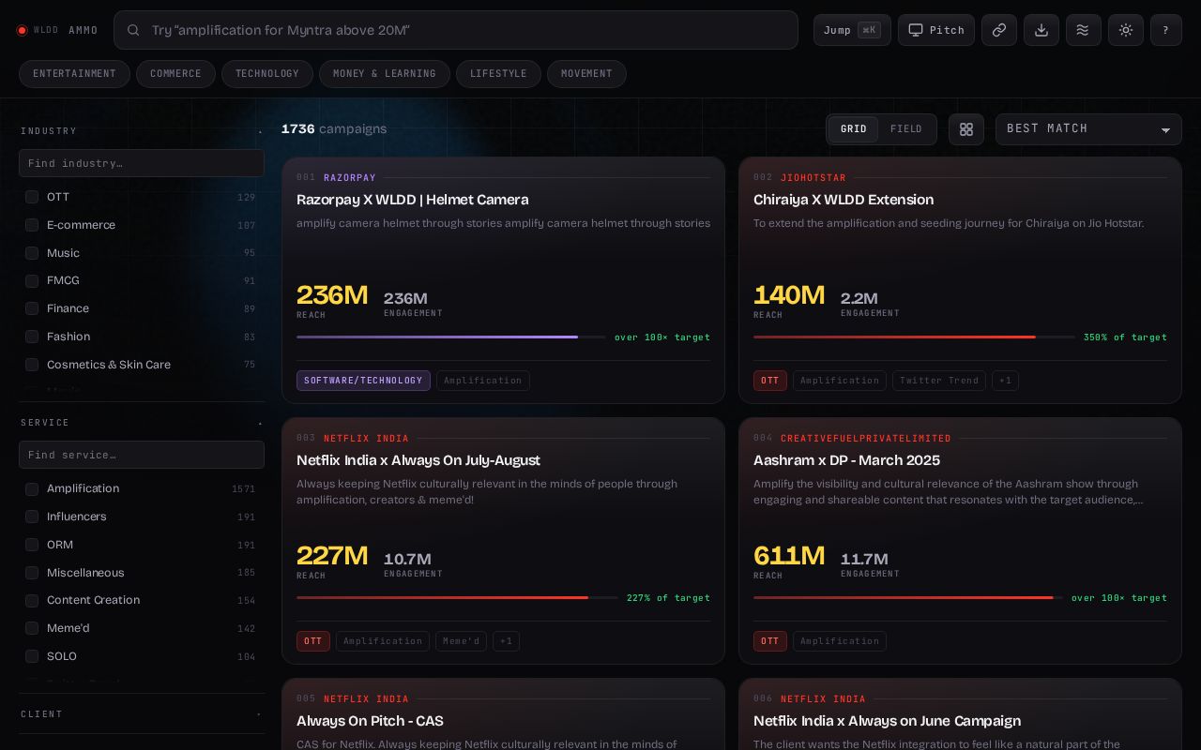Select the Commerce category tab

[x=175, y=74]
